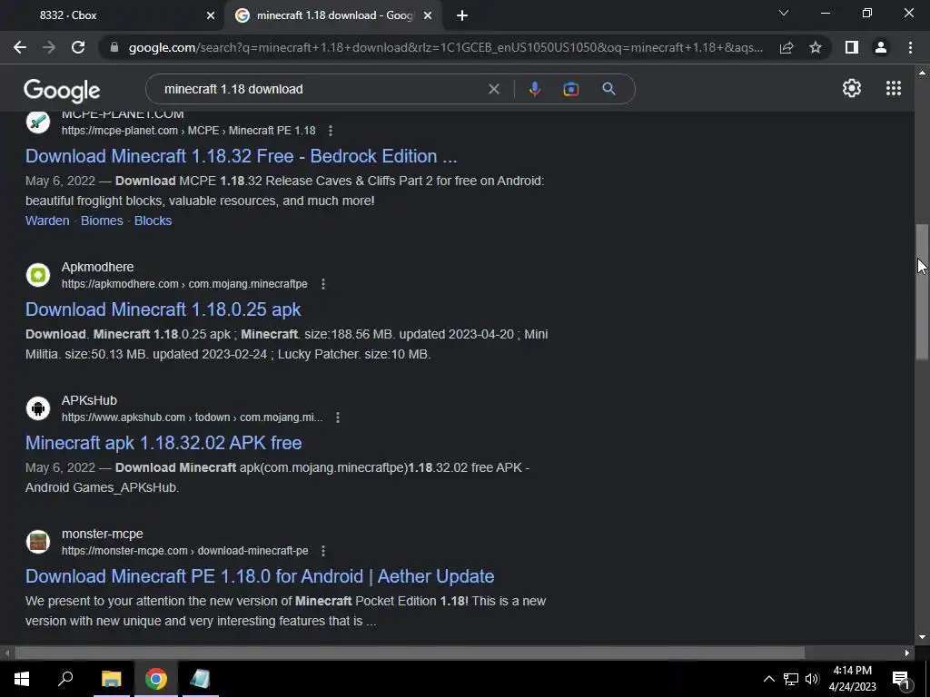Image resolution: width=930 pixels, height=697 pixels.
Task: Open Download Minecraft PE 1.18.0 Aether Update
Action: tap(260, 576)
